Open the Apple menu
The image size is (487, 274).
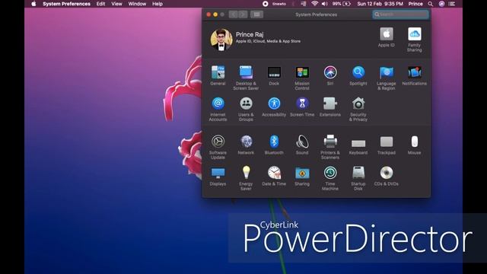coord(33,4)
